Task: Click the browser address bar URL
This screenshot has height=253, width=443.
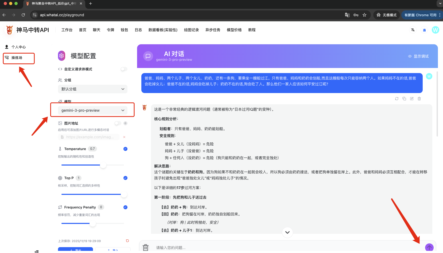Action: tap(62, 15)
